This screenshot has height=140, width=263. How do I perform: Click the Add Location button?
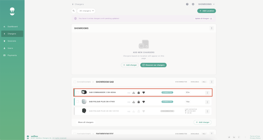(206, 11)
